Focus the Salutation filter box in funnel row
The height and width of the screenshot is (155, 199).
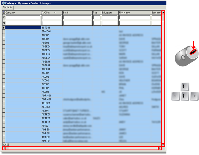click(110, 17)
